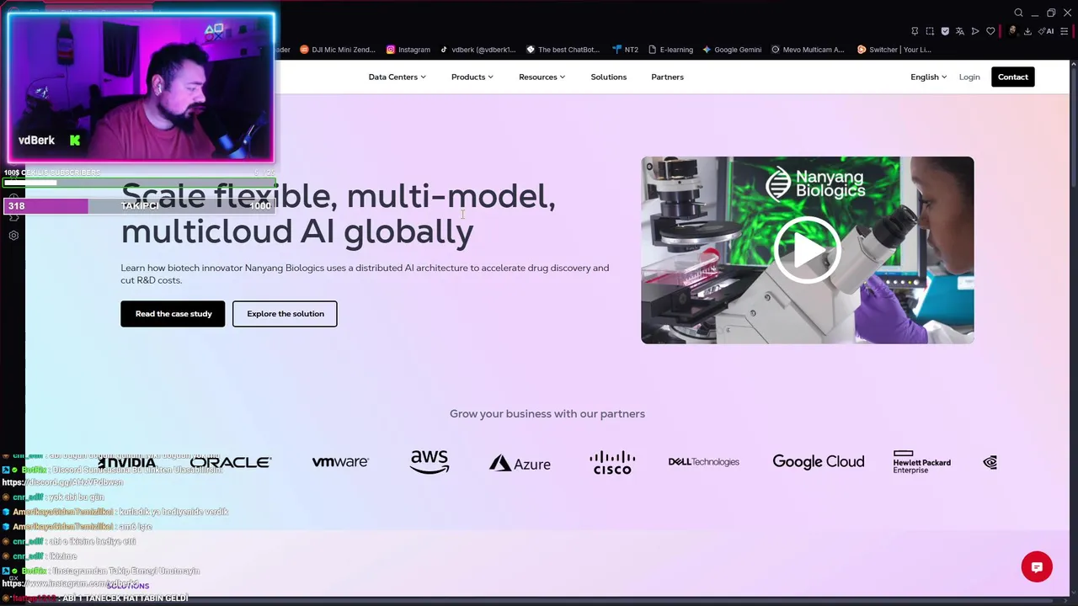
Task: Open the page translate icon
Action: click(960, 31)
